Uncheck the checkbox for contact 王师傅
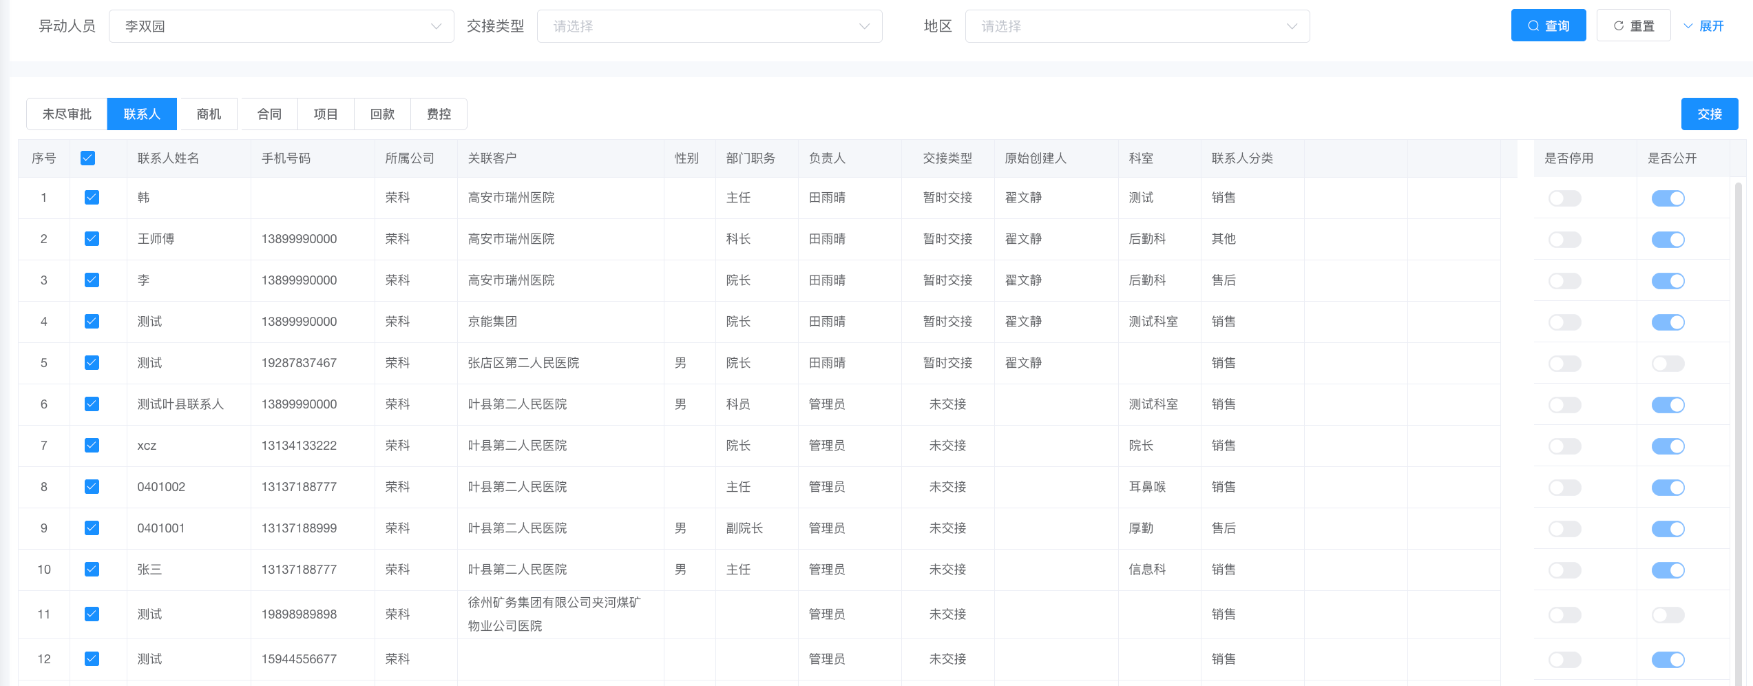The image size is (1753, 686). pos(92,239)
